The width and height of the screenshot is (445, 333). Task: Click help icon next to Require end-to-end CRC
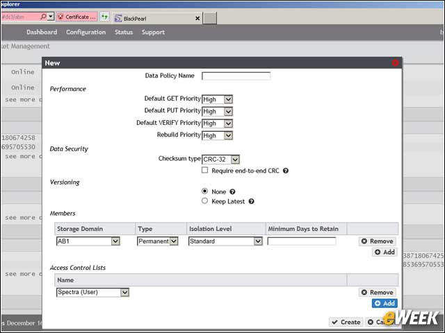click(x=286, y=171)
